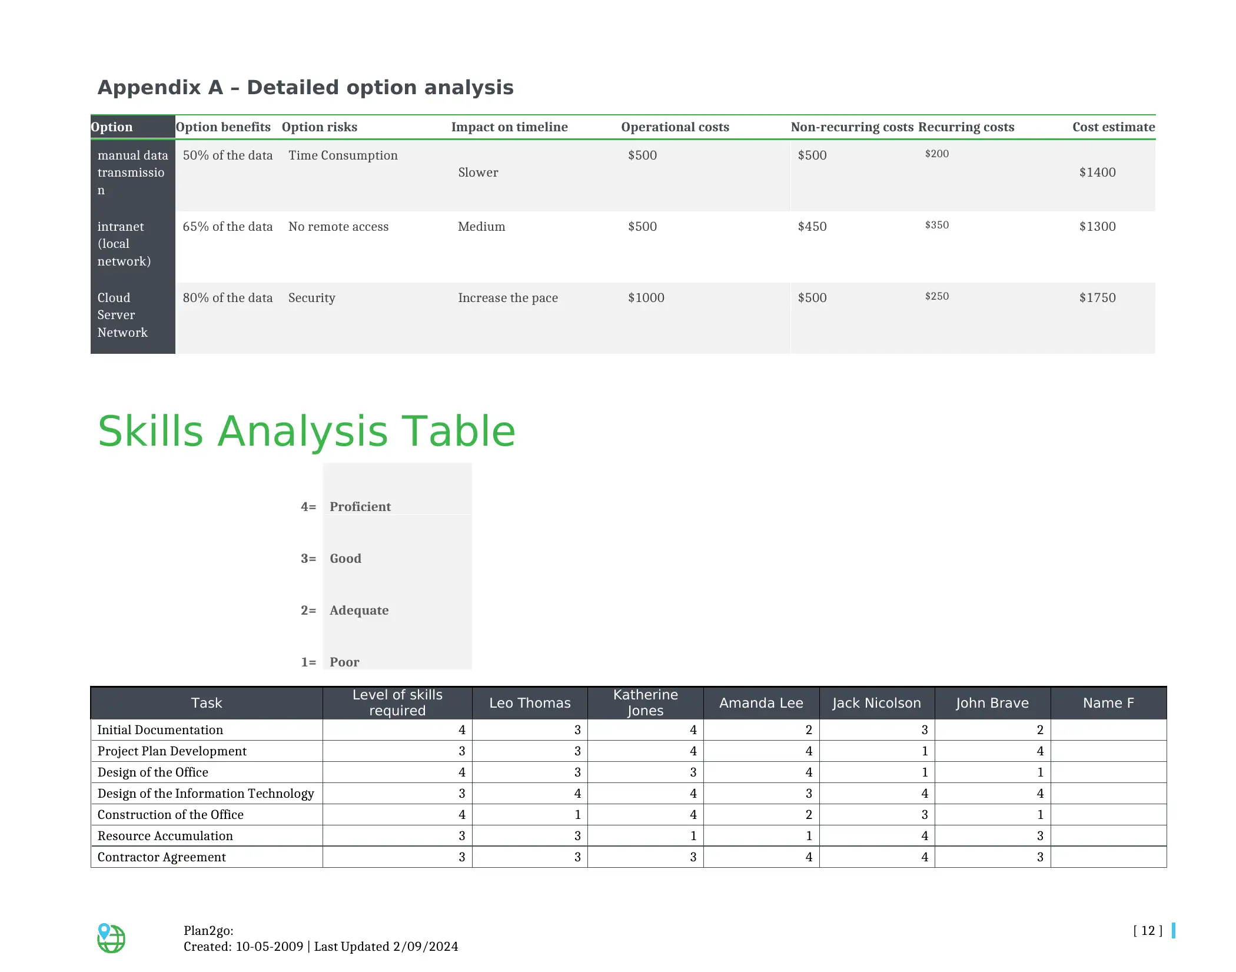Click the 'Poor' legend label

tap(344, 662)
